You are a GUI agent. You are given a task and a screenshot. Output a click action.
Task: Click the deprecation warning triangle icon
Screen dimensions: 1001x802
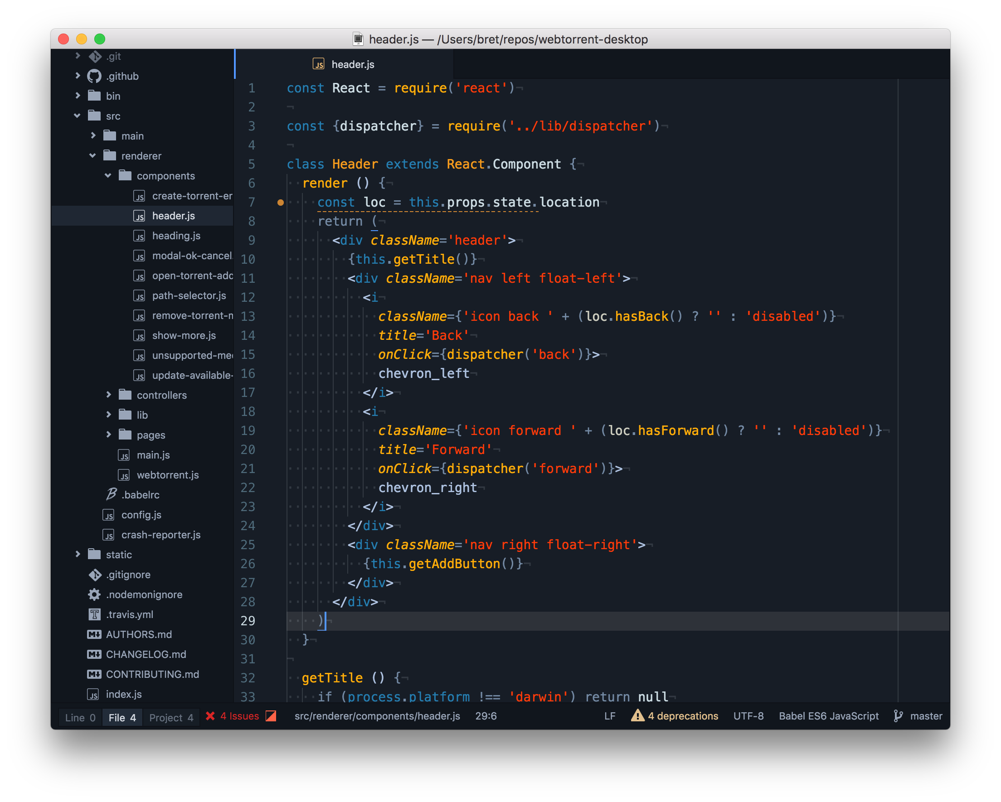click(638, 715)
